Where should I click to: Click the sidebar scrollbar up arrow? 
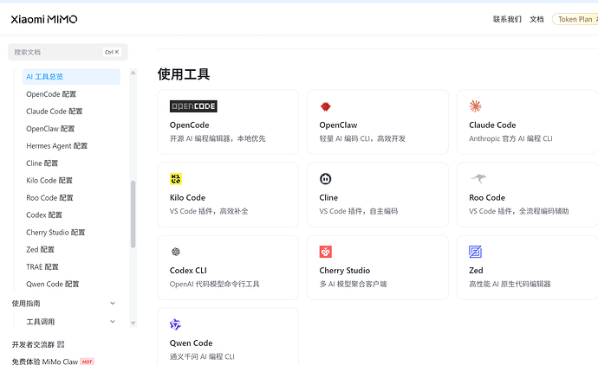click(133, 73)
